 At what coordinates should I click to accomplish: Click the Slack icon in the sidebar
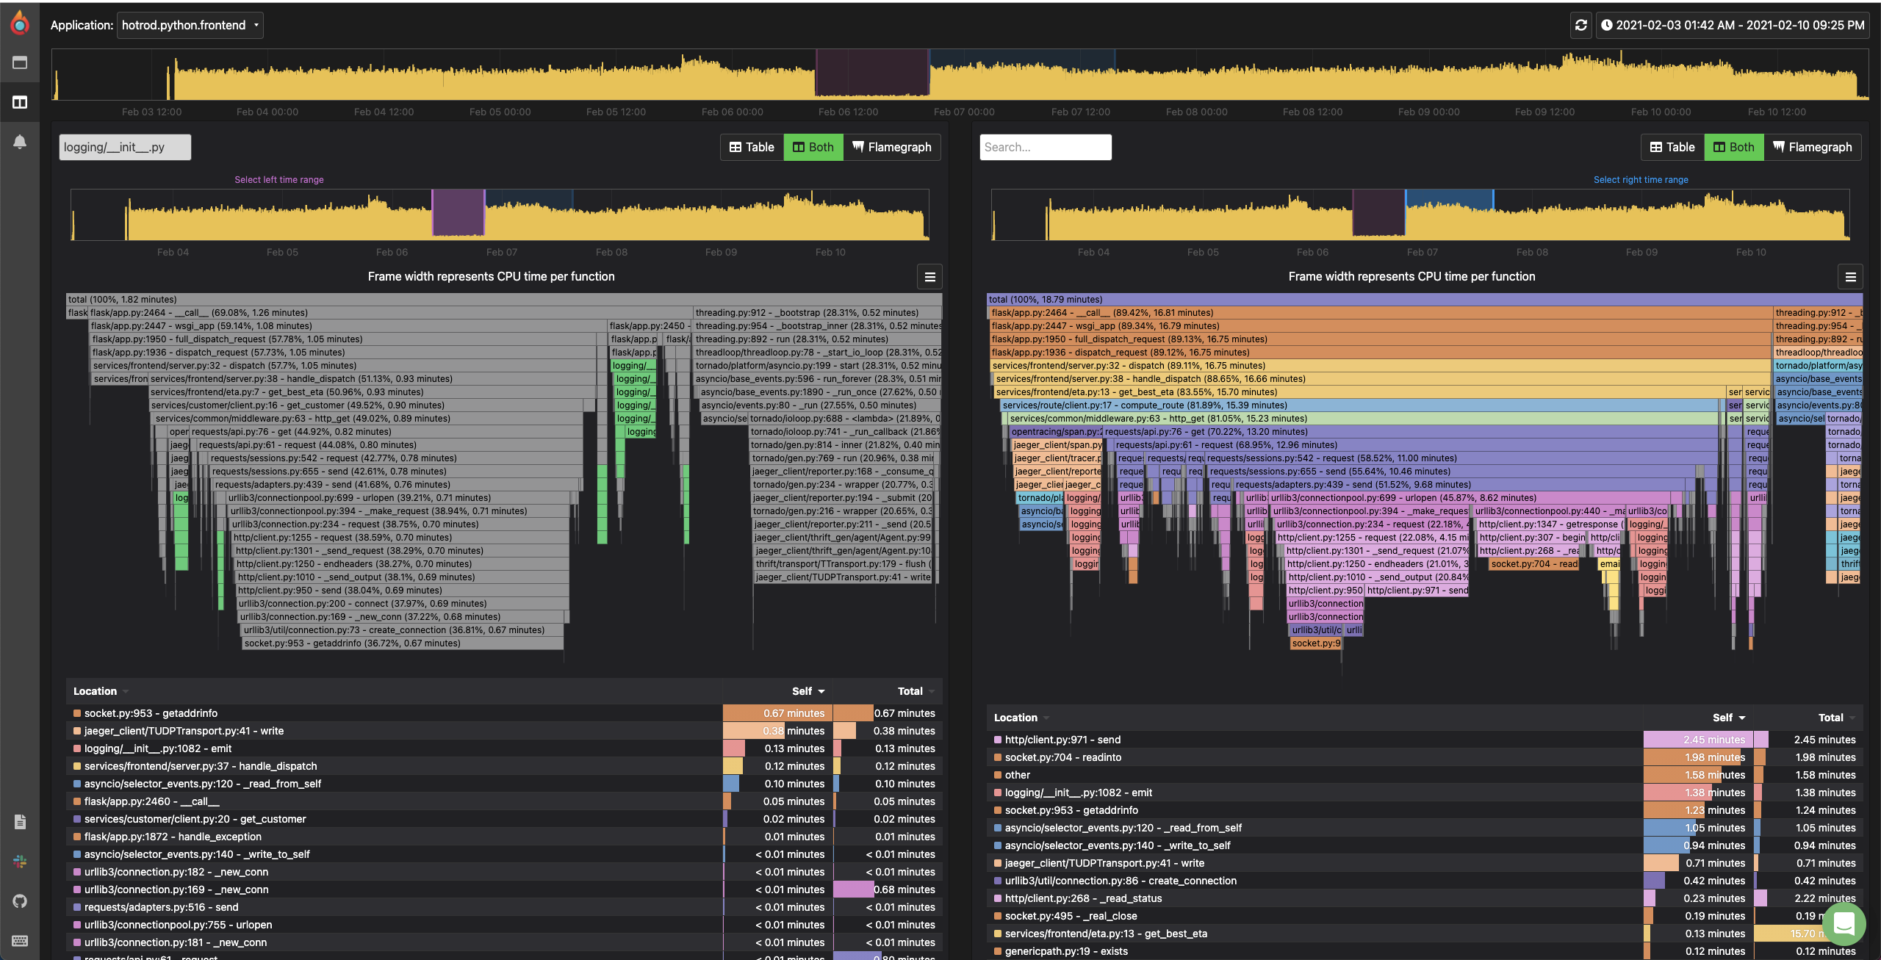coord(20,862)
